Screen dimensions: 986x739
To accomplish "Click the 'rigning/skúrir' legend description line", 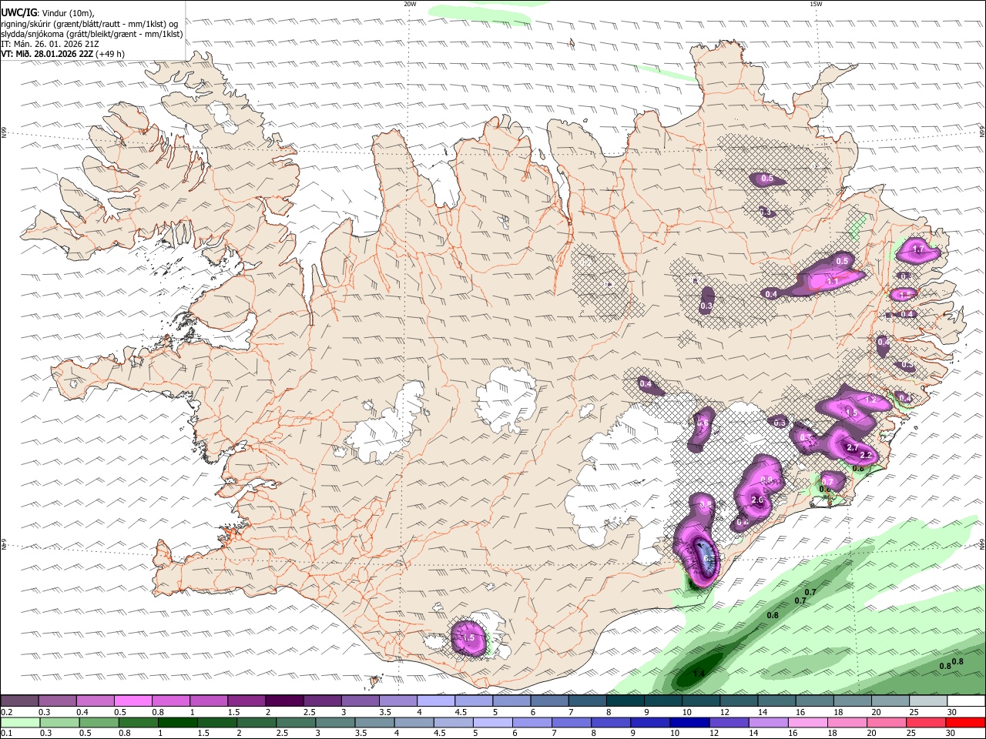I will click(89, 23).
